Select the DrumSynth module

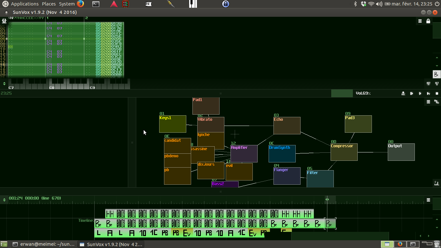(x=282, y=154)
